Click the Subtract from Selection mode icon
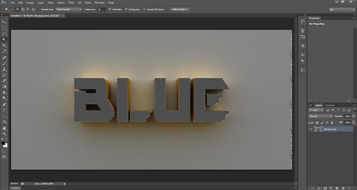 [x=28, y=9]
